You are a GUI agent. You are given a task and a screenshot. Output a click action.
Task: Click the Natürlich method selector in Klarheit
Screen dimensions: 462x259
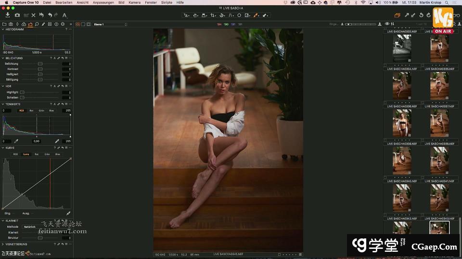tap(29, 226)
